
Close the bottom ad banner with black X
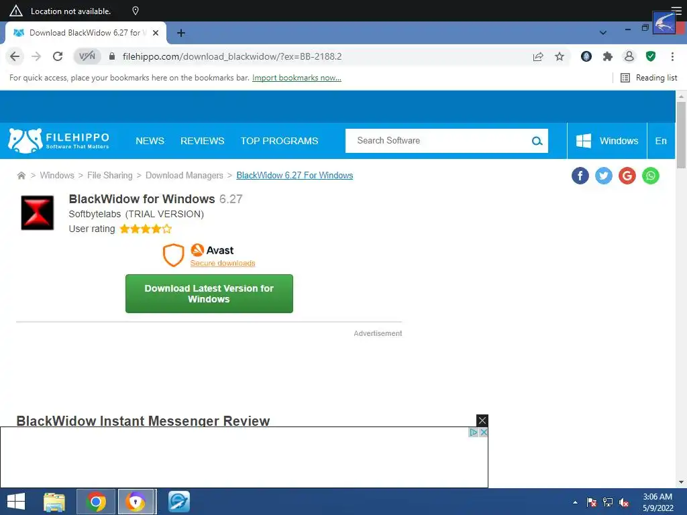482,420
